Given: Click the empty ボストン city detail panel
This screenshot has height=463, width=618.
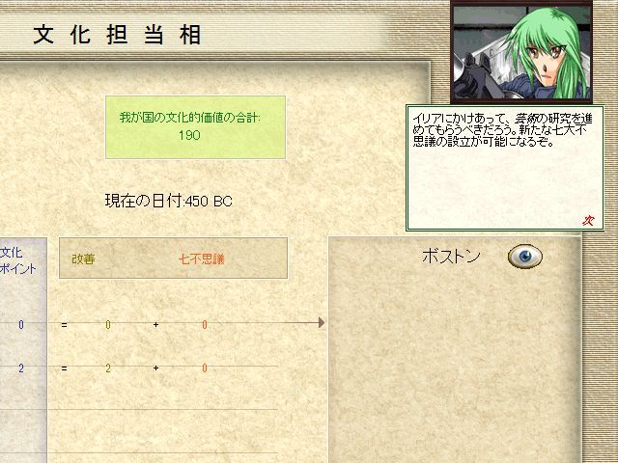Looking at the screenshot, I should pos(455,350).
